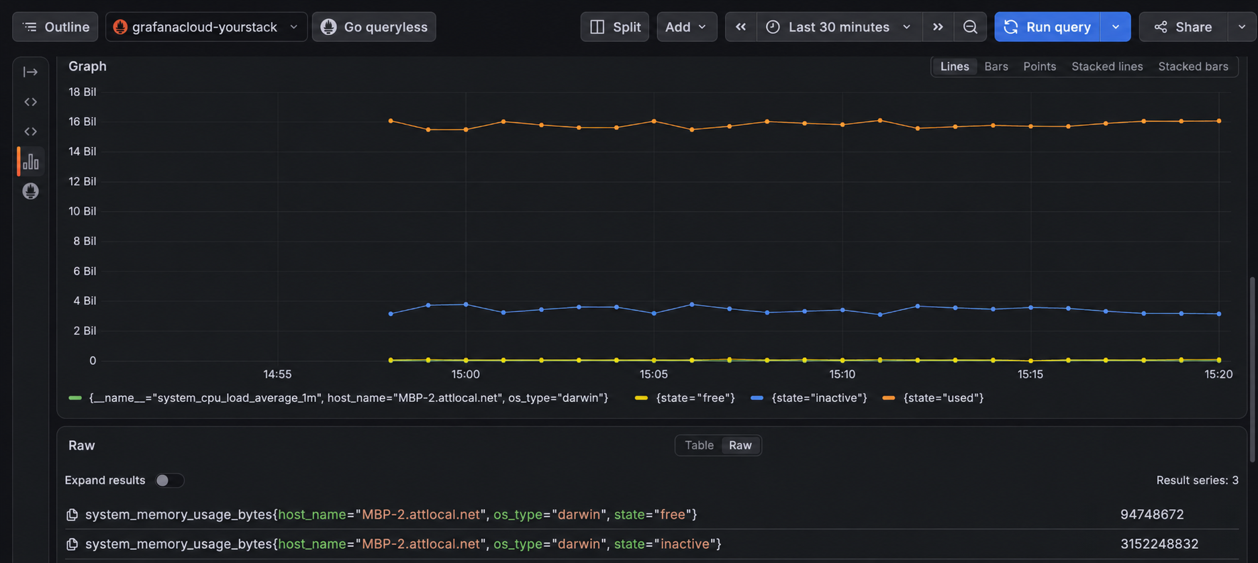This screenshot has width=1258, height=563.
Task: Expand the Share options chevron
Action: click(1242, 27)
